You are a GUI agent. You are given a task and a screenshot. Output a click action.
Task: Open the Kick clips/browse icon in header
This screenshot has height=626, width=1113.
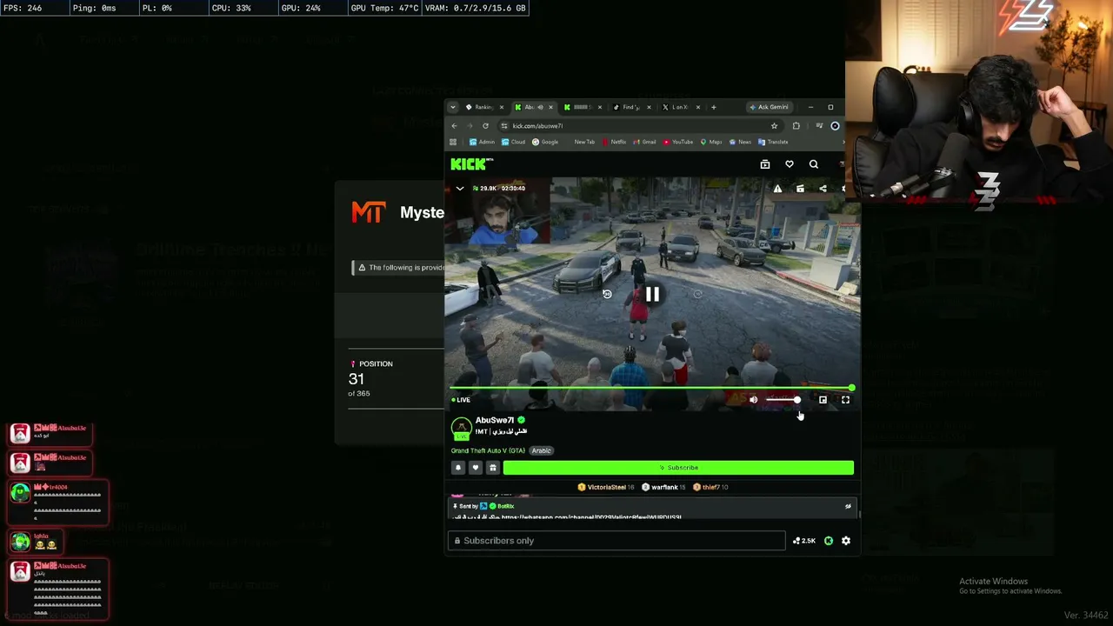[765, 164]
